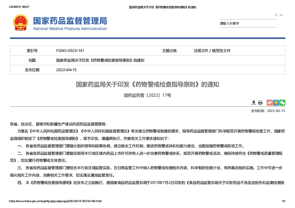The image size is (295, 208).
Task: Click document number 国药监药管〔2022〕17号
Action: pos(148,95)
